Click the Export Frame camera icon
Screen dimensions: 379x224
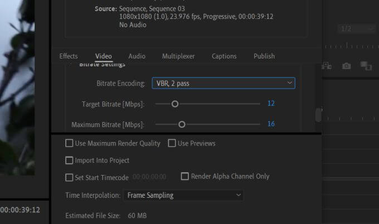(x=347, y=66)
